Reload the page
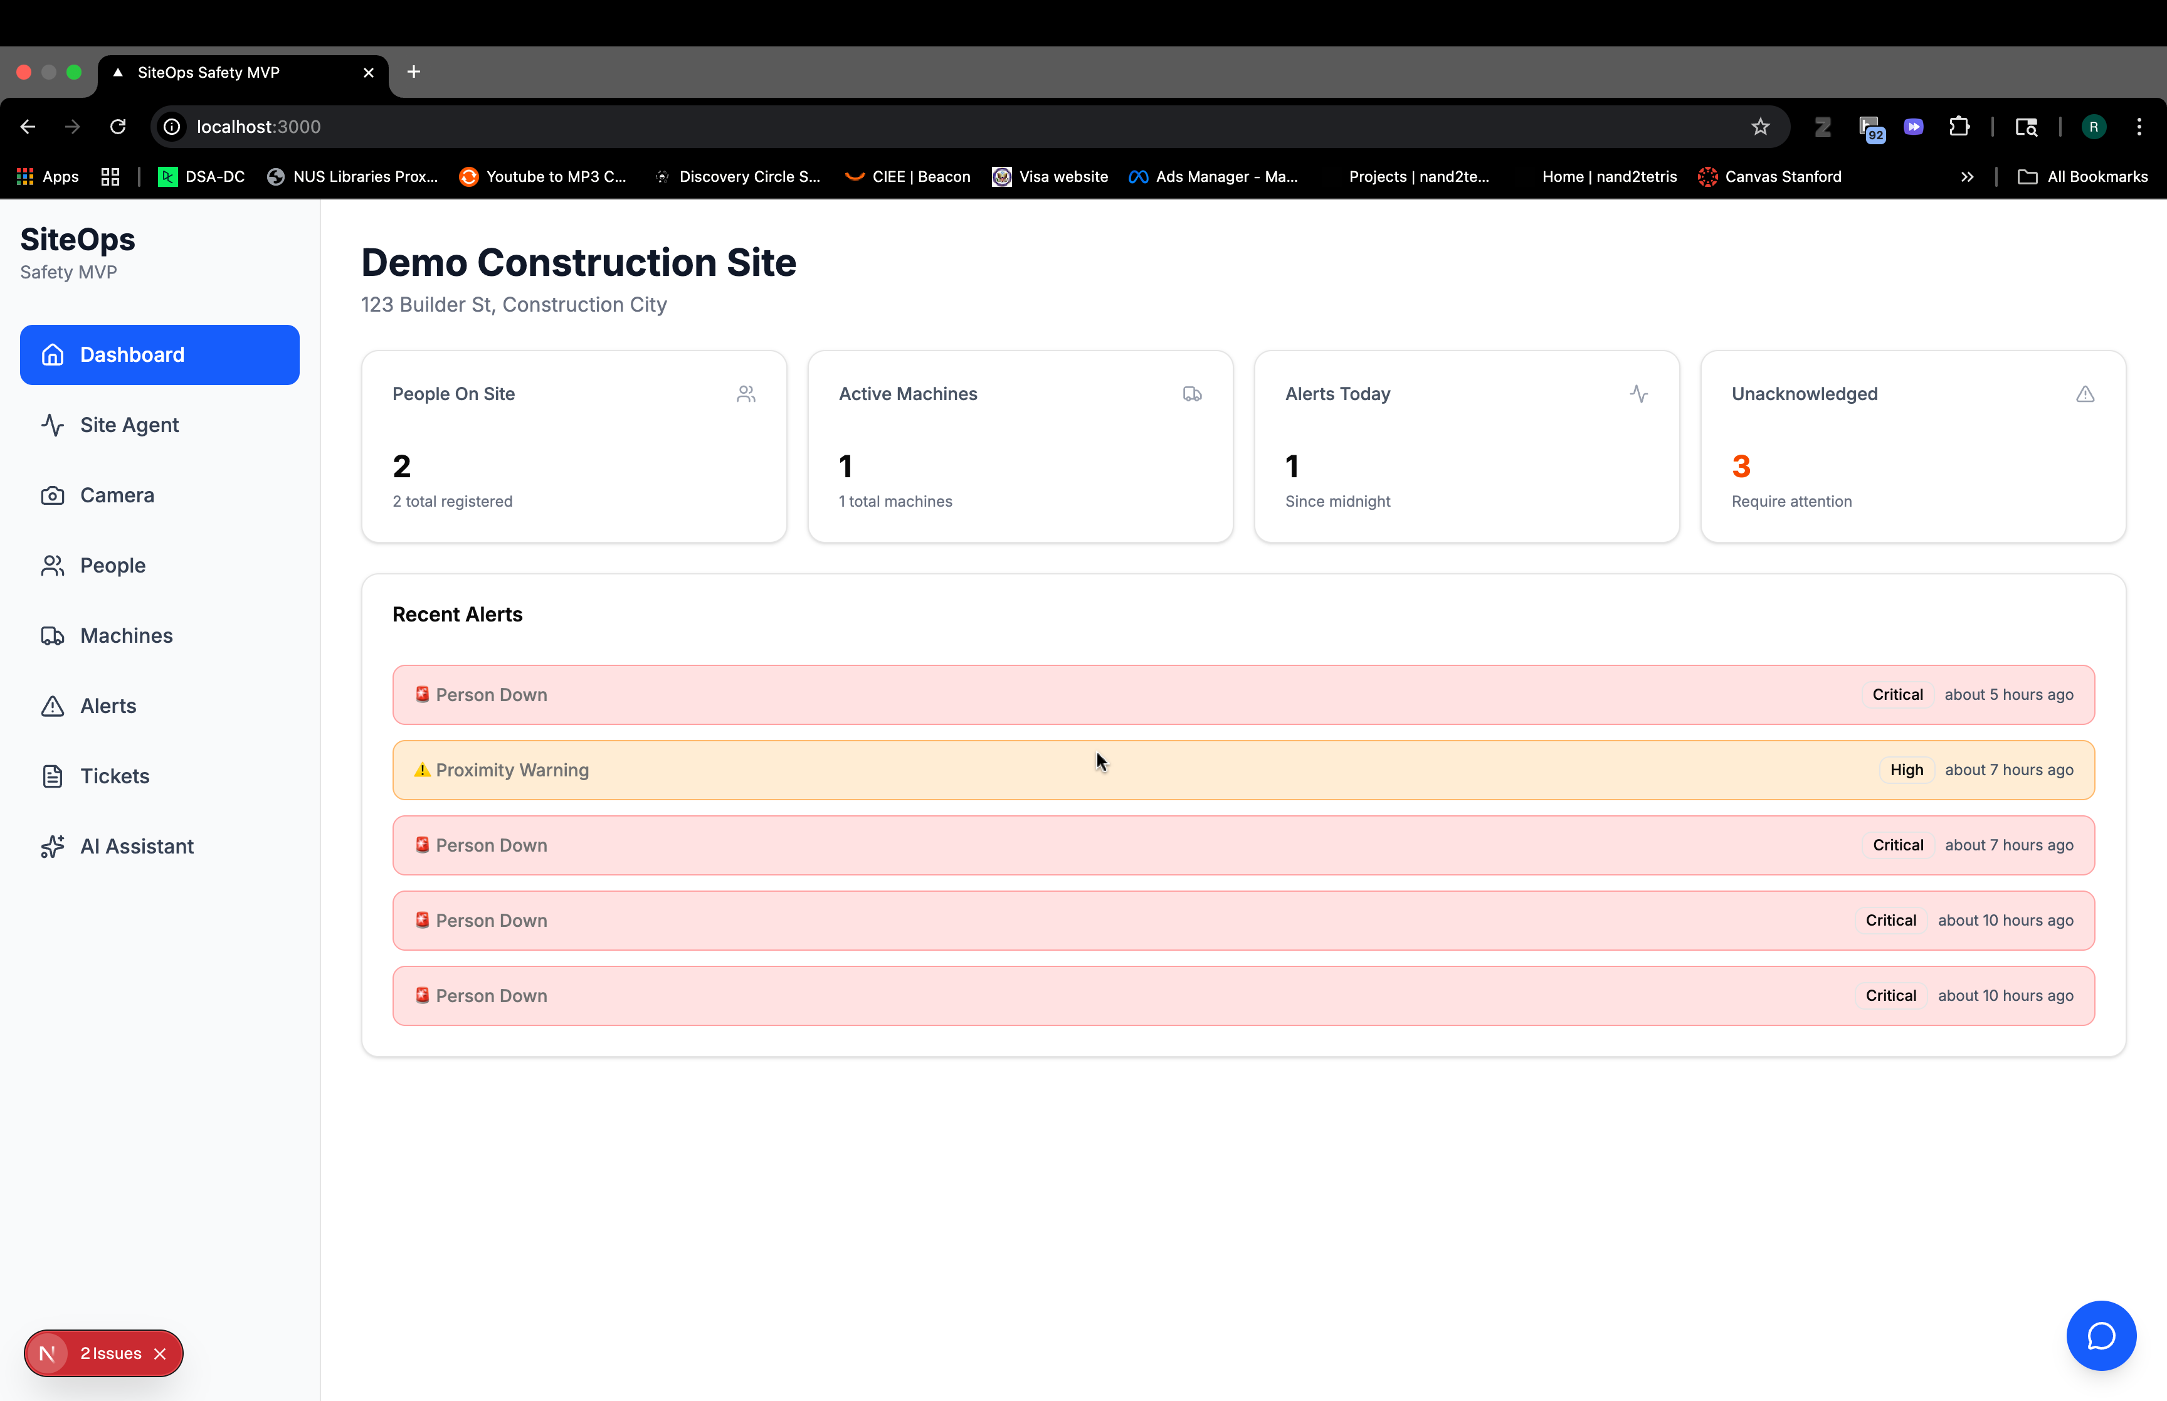Screen dimensions: 2167x1401 click(119, 127)
